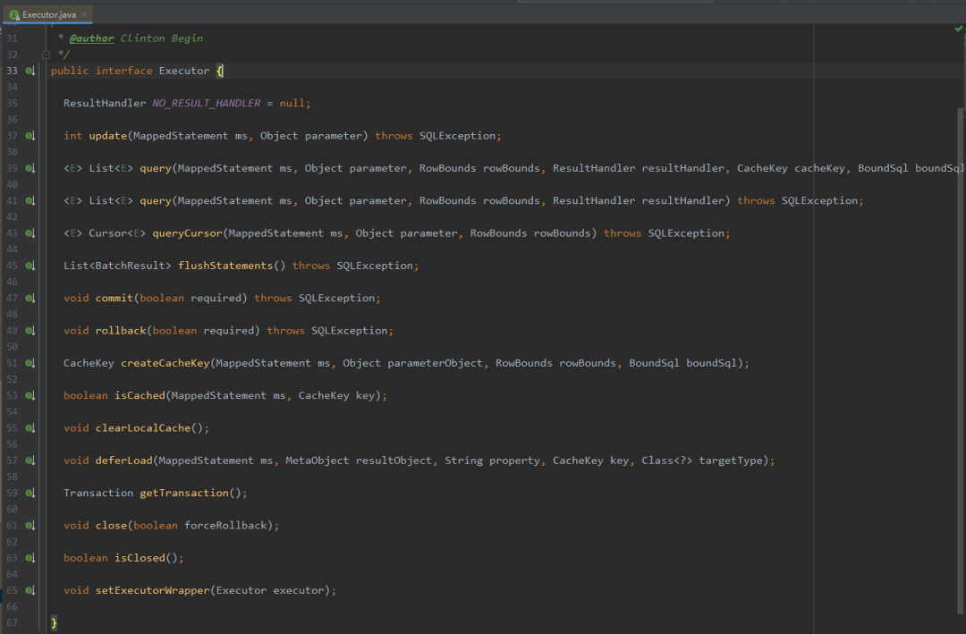Click gutter icon beside flushStatements method

click(x=30, y=266)
